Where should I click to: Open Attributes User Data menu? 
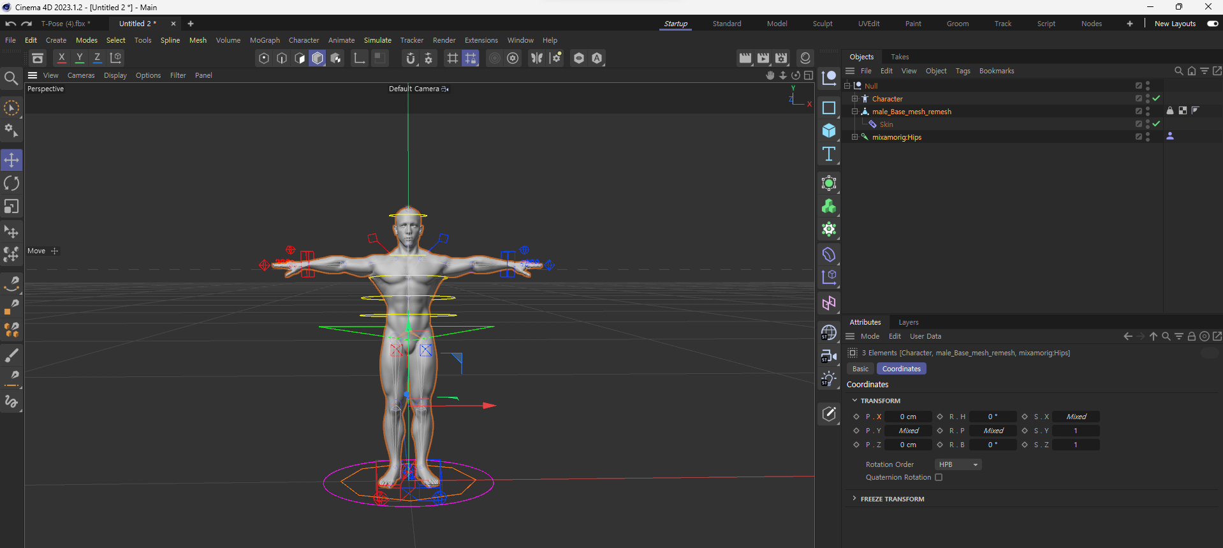click(925, 336)
